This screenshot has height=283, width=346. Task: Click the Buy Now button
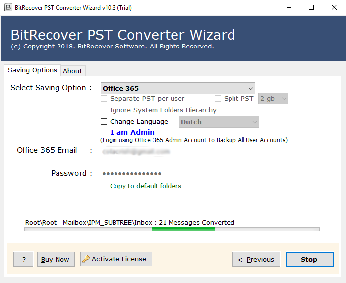point(56,259)
